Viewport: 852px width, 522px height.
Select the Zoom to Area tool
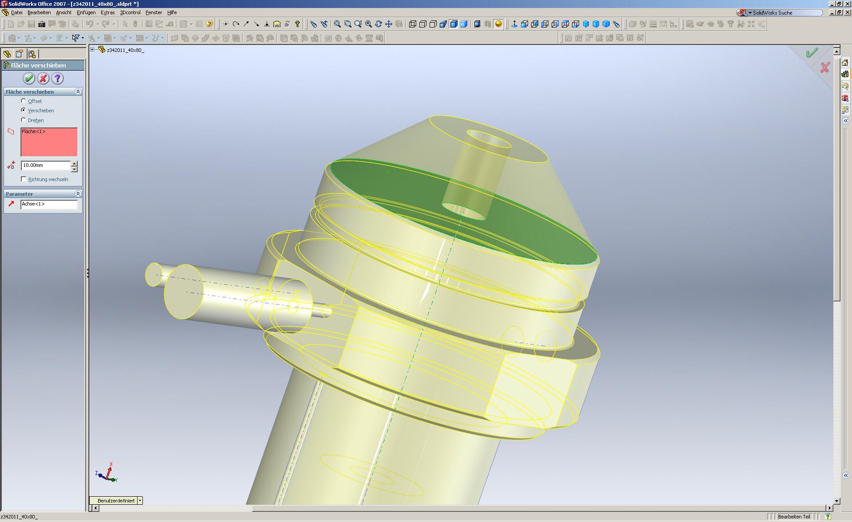tap(348, 24)
